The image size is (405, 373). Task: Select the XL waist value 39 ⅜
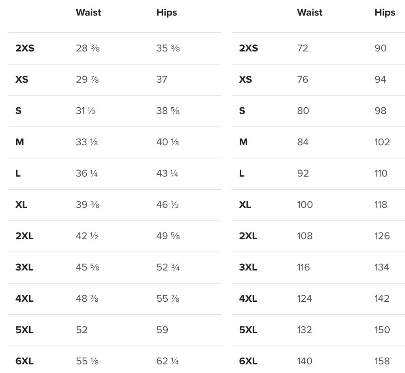[87, 205]
